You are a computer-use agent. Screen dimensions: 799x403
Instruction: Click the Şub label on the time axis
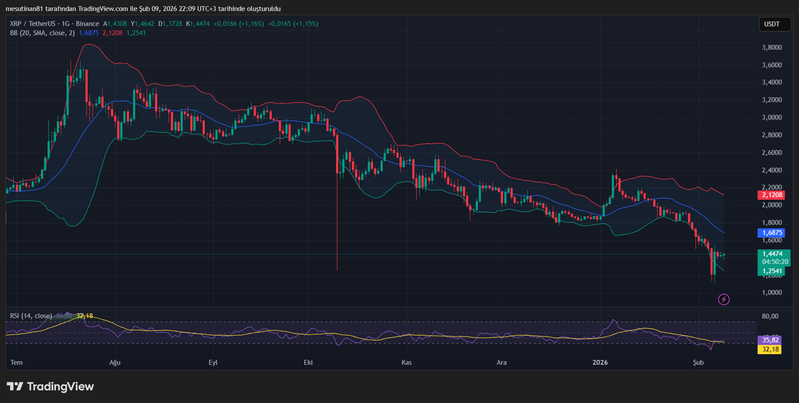click(699, 363)
